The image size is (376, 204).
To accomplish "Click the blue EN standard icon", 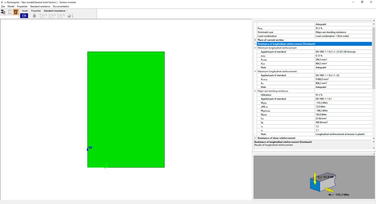I will pyautogui.click(x=24, y=16).
